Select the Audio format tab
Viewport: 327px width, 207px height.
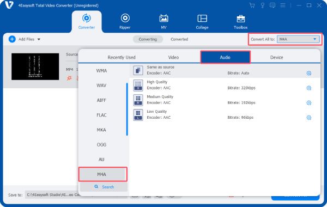point(225,57)
